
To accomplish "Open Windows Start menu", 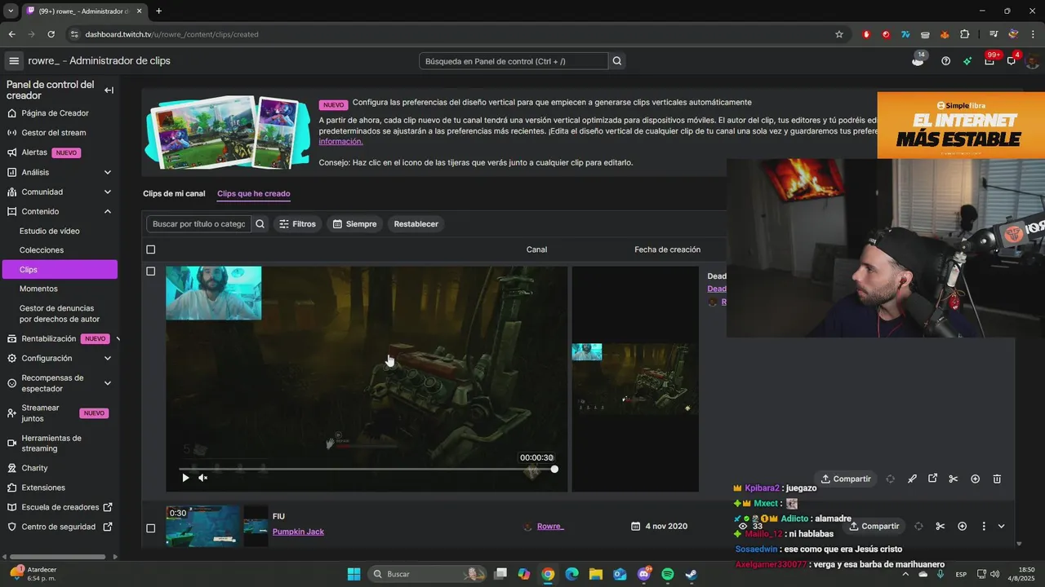I will pyautogui.click(x=354, y=574).
